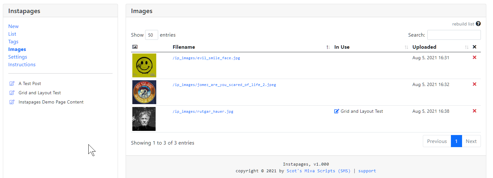Click edit icon in rutgar_hauer In Use cell

336,111
